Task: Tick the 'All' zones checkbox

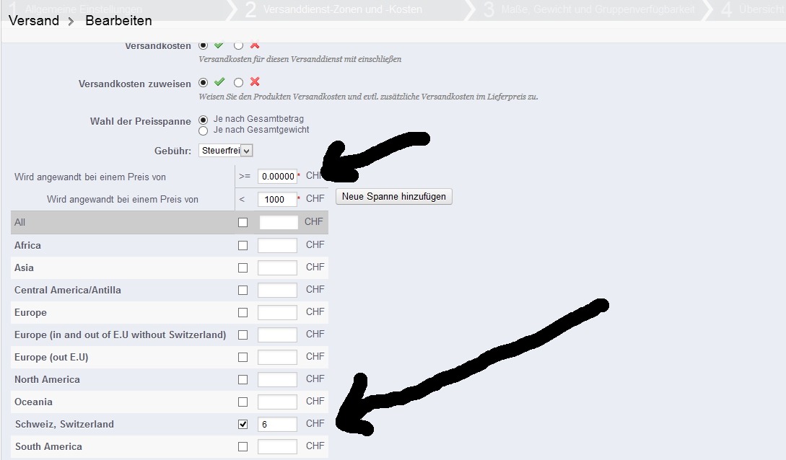Action: (x=243, y=222)
